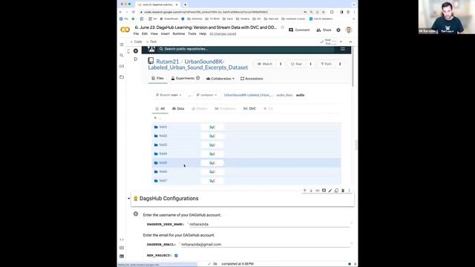The image size is (475, 267).
Task: Click the DagsHub logo in embedded page
Action: coord(151,49)
